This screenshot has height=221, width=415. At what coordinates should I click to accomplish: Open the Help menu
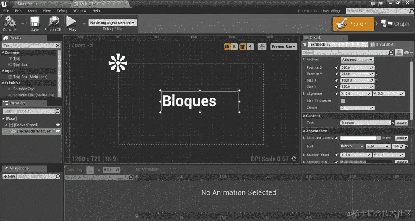pos(96,11)
